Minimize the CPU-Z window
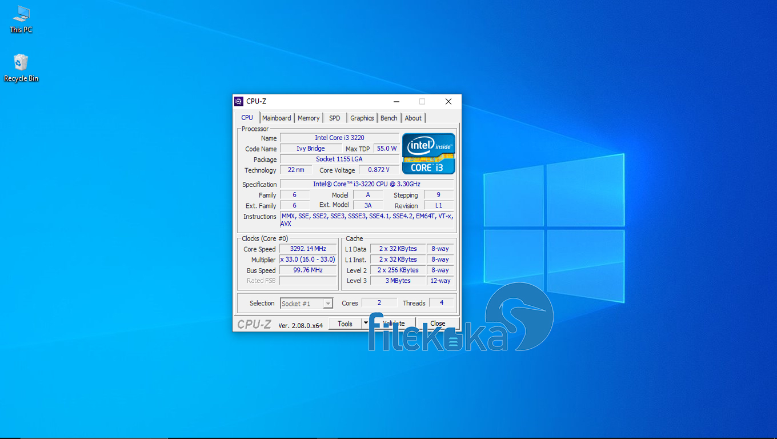 pos(396,102)
